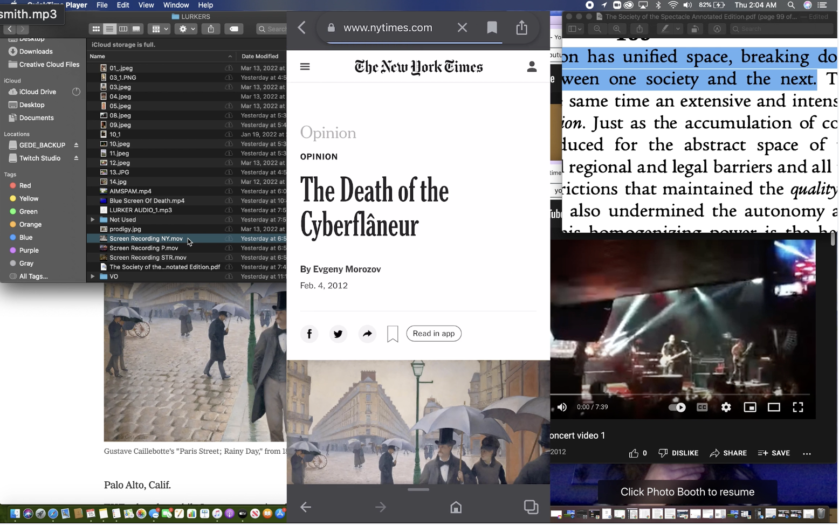Image resolution: width=839 pixels, height=526 pixels.
Task: Expand the VO folder
Action: 93,276
